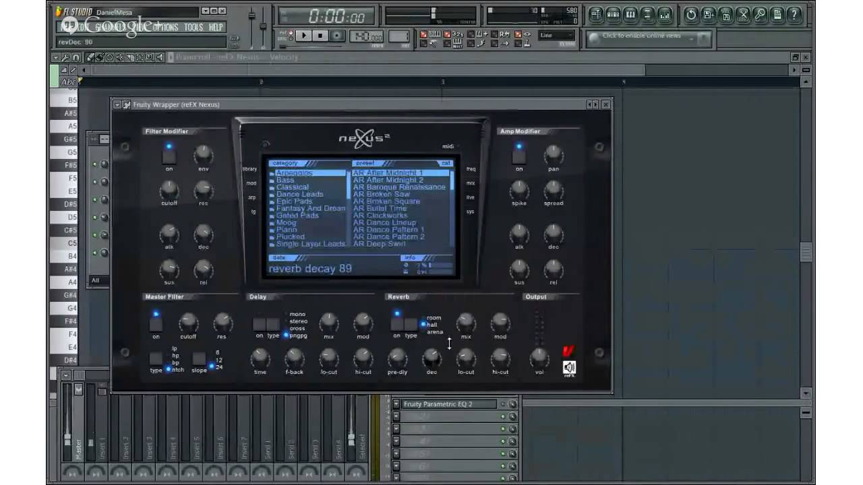Open the Nexus tg page
This screenshot has height=485, width=863.
pos(254,212)
